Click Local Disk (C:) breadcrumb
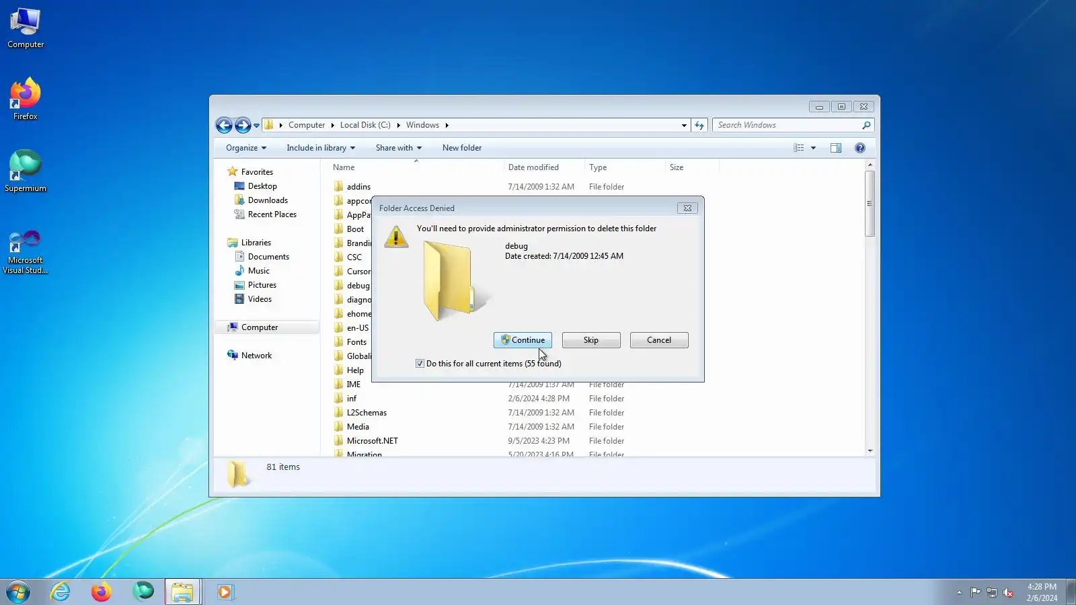1076x605 pixels. click(x=365, y=125)
